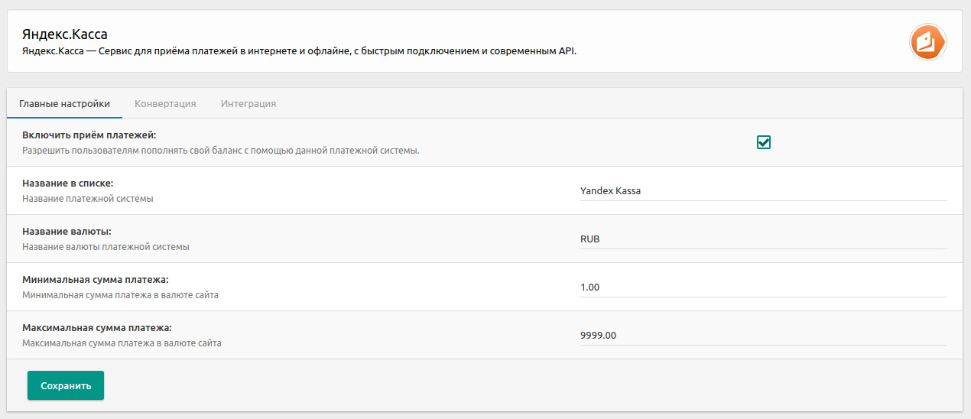Click the minimum payment field showing 1.00

tap(763, 287)
